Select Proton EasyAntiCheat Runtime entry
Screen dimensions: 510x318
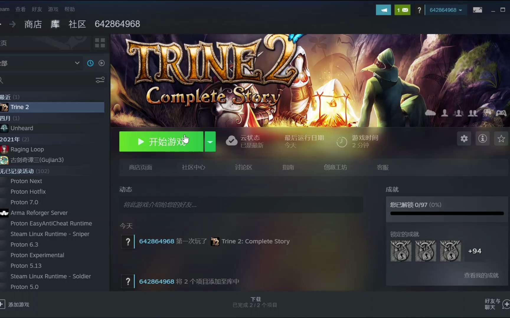(x=52, y=223)
